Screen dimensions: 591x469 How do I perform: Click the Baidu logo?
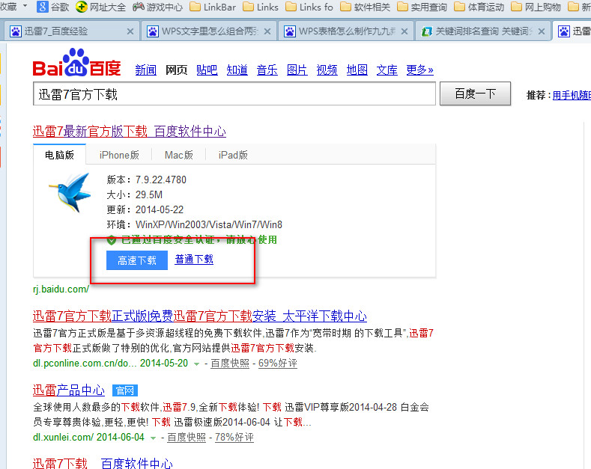(x=76, y=63)
